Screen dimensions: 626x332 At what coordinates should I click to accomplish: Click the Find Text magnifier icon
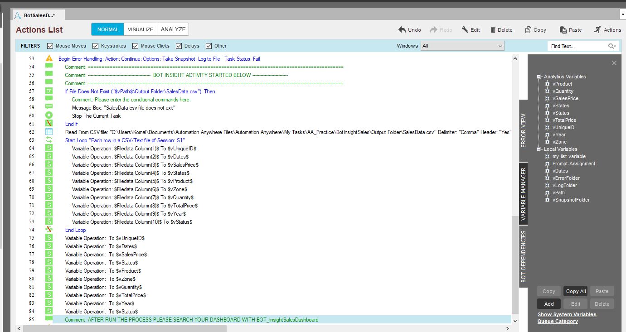tap(611, 46)
